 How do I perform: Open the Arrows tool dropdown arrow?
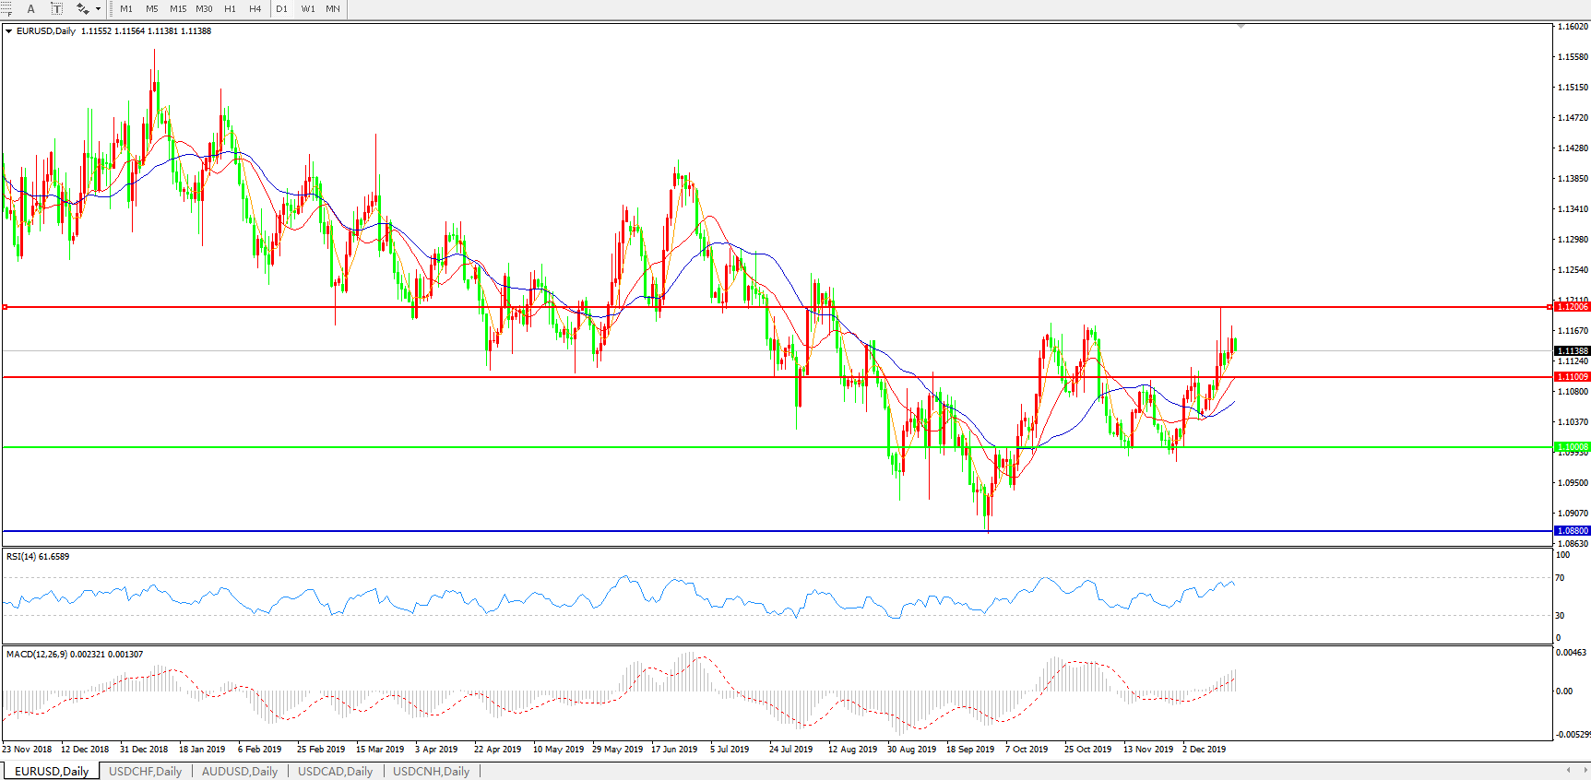pyautogui.click(x=98, y=9)
